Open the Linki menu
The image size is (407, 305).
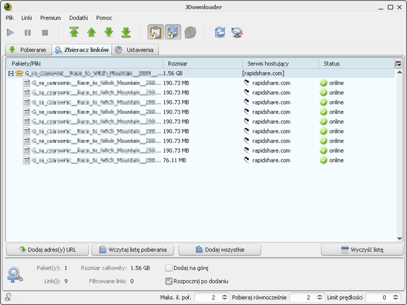[27, 18]
